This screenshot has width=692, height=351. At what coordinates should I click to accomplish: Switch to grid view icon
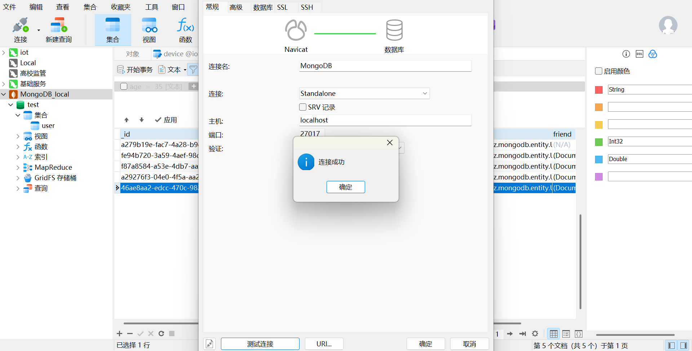tap(554, 334)
